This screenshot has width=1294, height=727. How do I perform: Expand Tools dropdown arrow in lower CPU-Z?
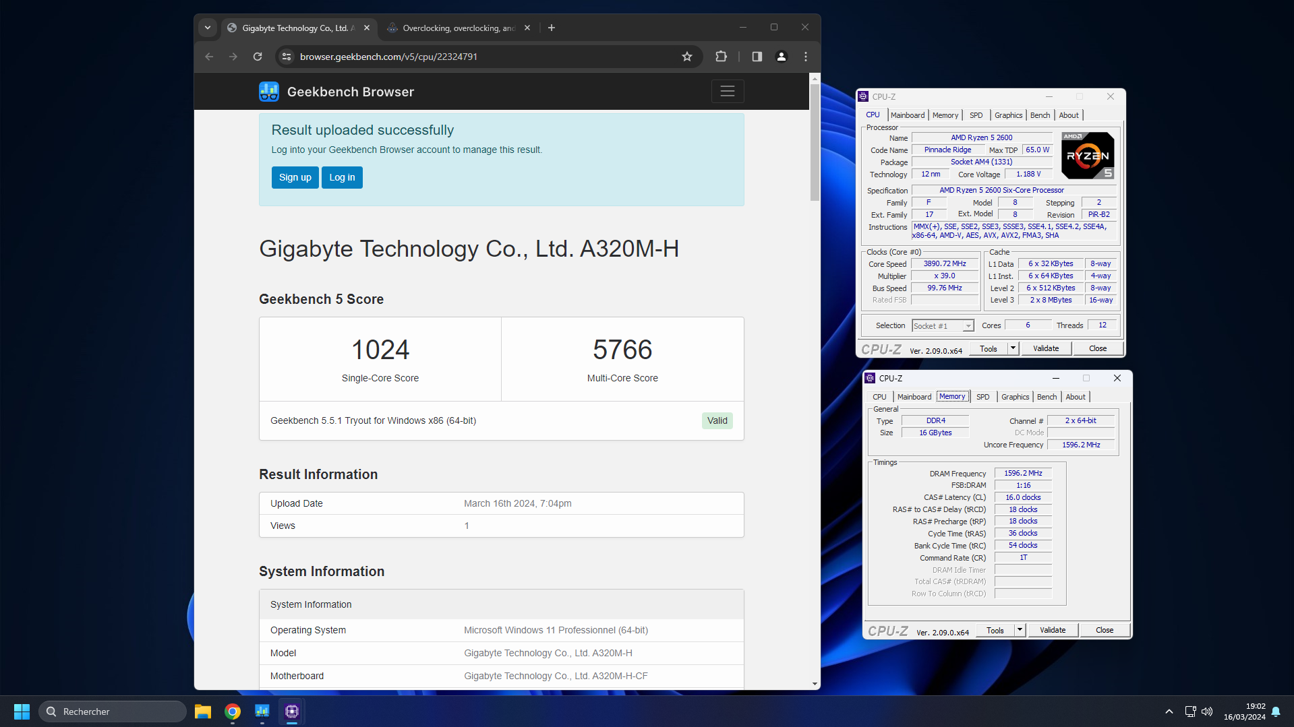[x=1020, y=631]
